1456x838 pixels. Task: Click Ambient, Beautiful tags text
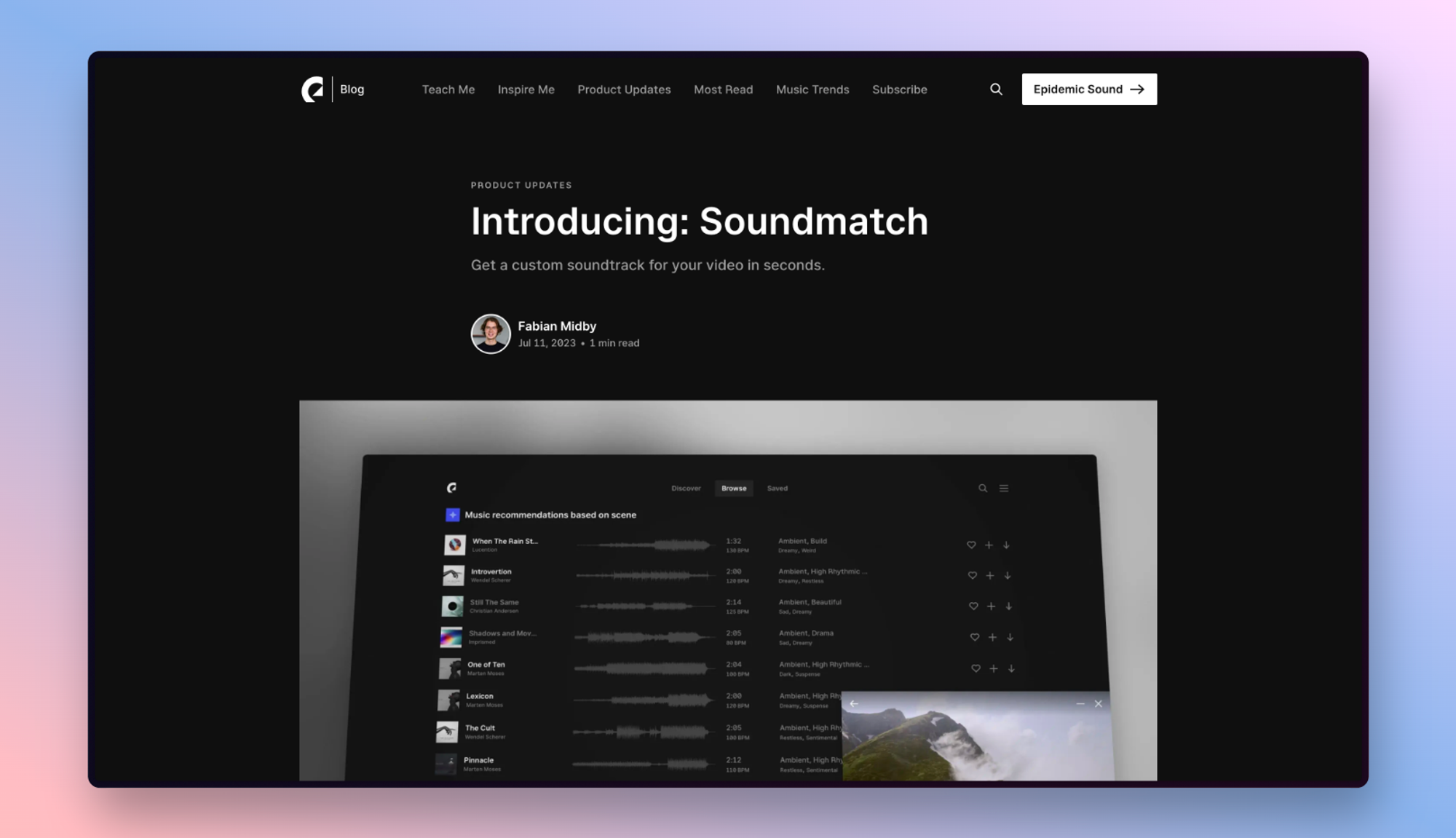(x=810, y=602)
